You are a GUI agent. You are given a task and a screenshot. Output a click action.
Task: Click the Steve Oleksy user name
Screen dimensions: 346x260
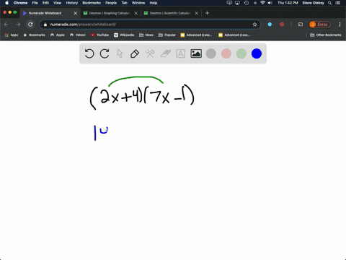(x=313, y=3)
